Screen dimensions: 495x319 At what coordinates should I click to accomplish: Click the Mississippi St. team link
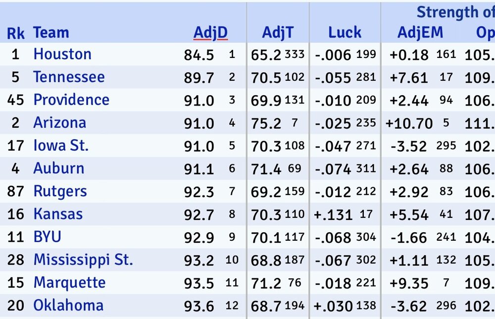coord(83,260)
